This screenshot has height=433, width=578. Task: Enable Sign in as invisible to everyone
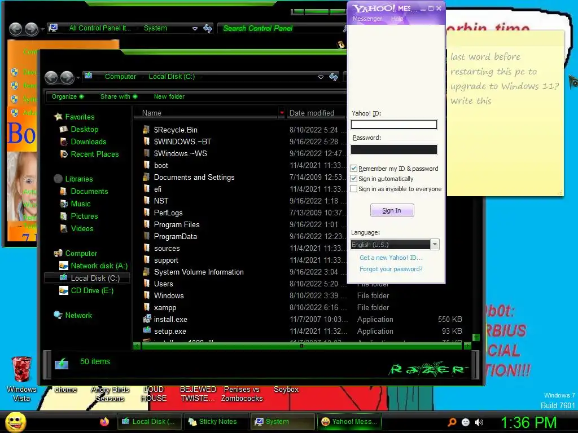tap(354, 189)
